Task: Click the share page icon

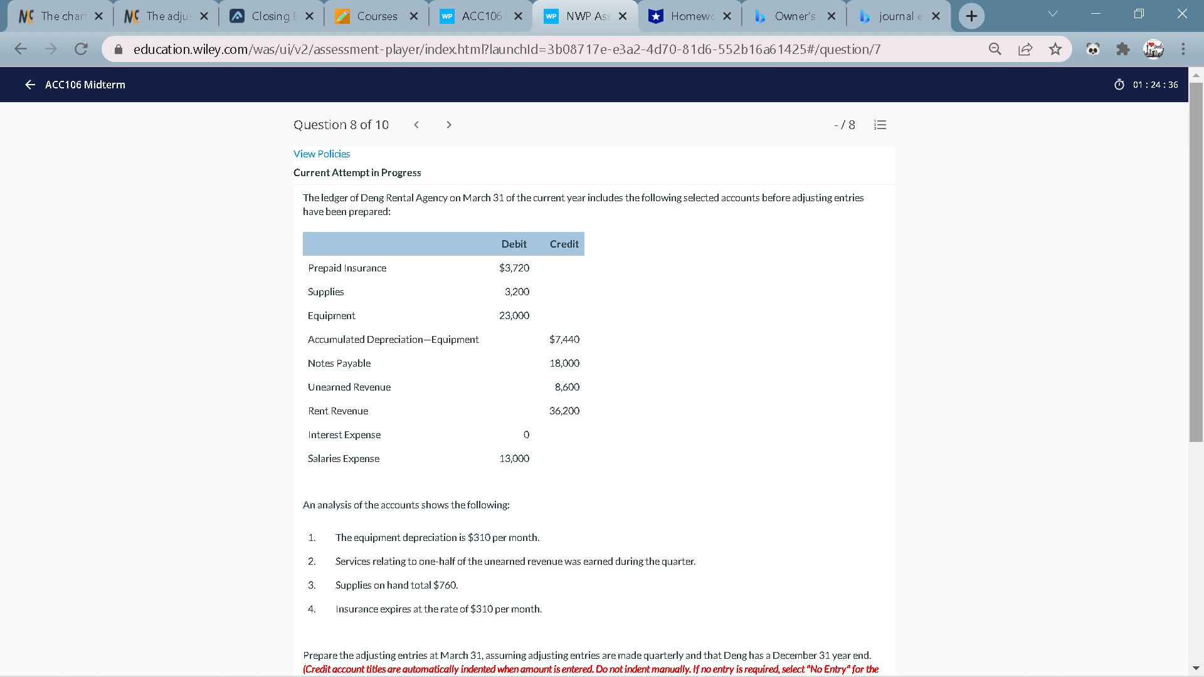Action: pos(1025,49)
